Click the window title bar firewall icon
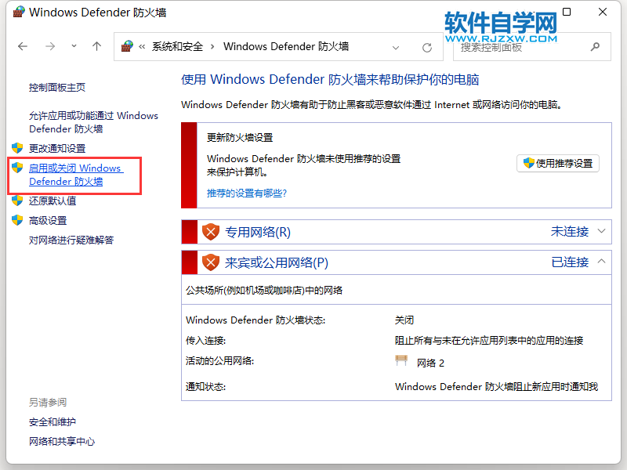The image size is (627, 470). point(19,12)
